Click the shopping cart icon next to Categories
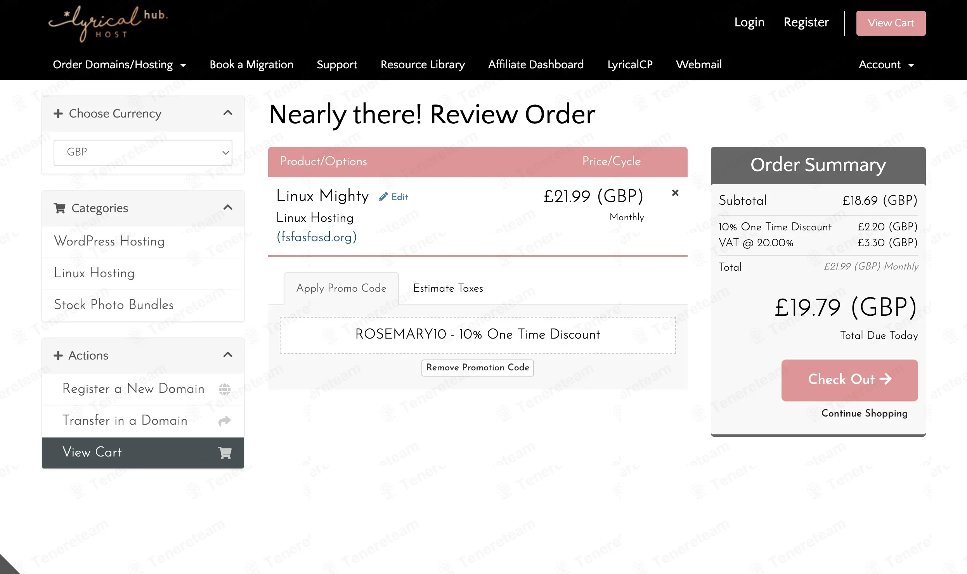 (x=59, y=208)
